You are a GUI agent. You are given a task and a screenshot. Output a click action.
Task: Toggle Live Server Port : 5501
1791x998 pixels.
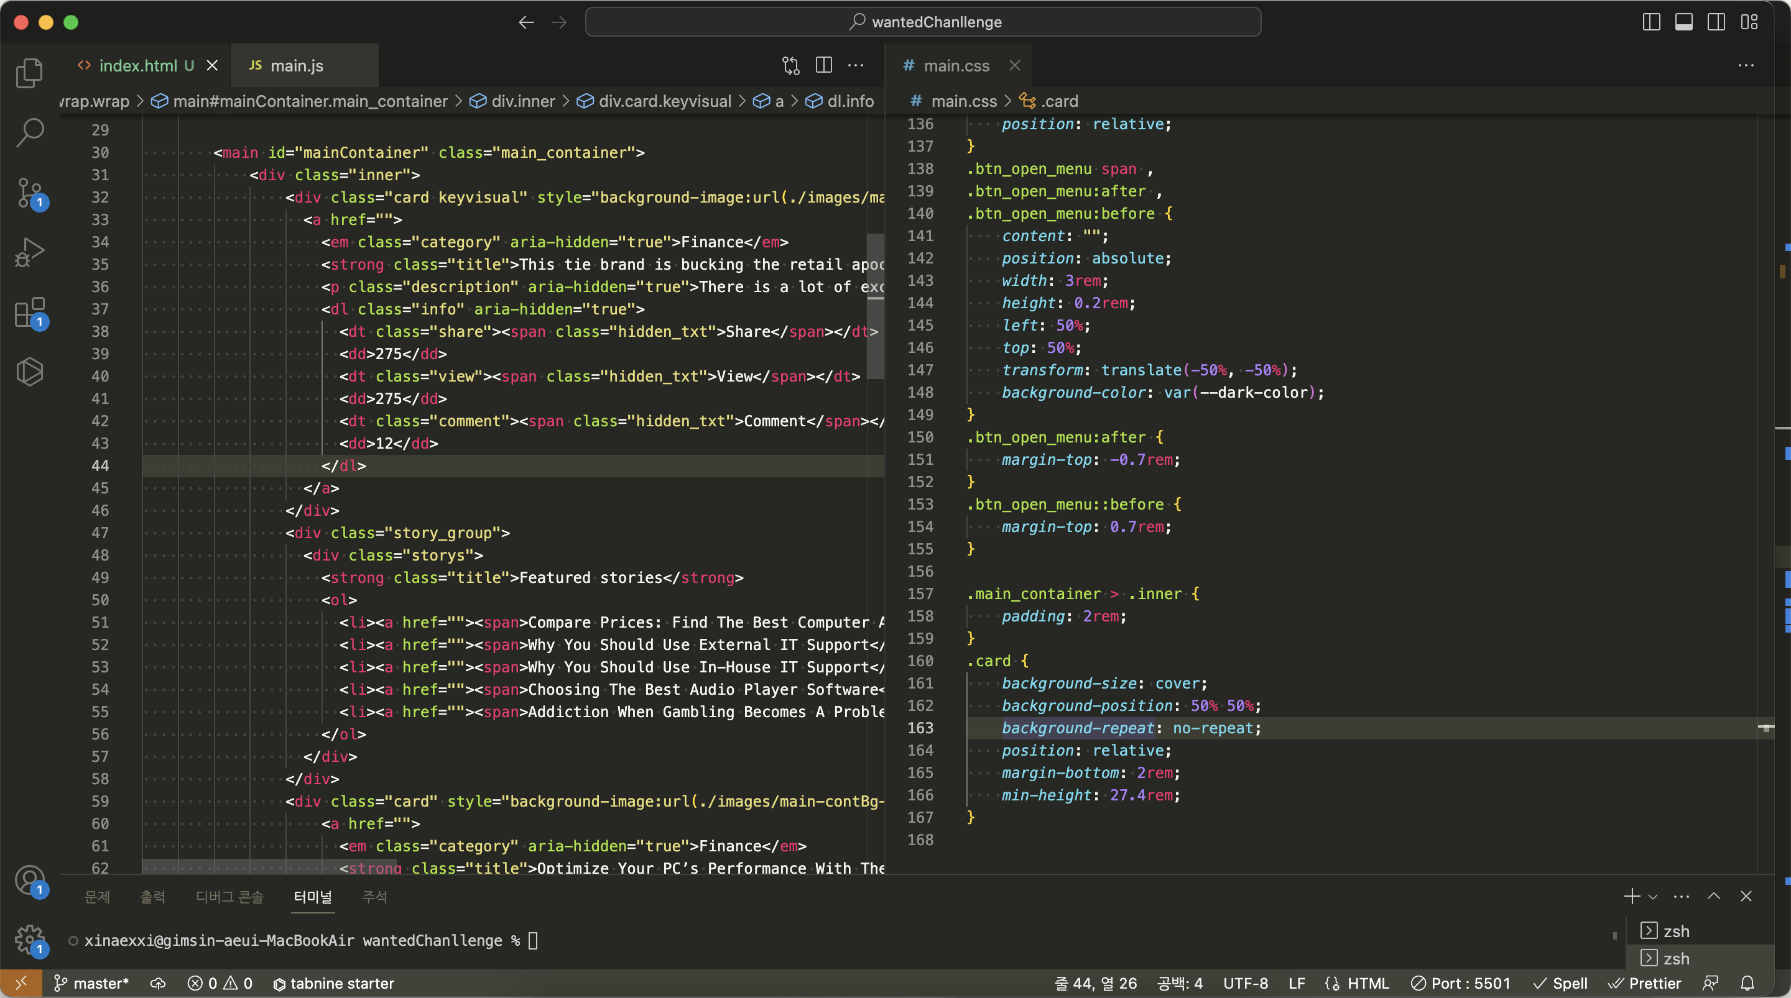(x=1460, y=984)
